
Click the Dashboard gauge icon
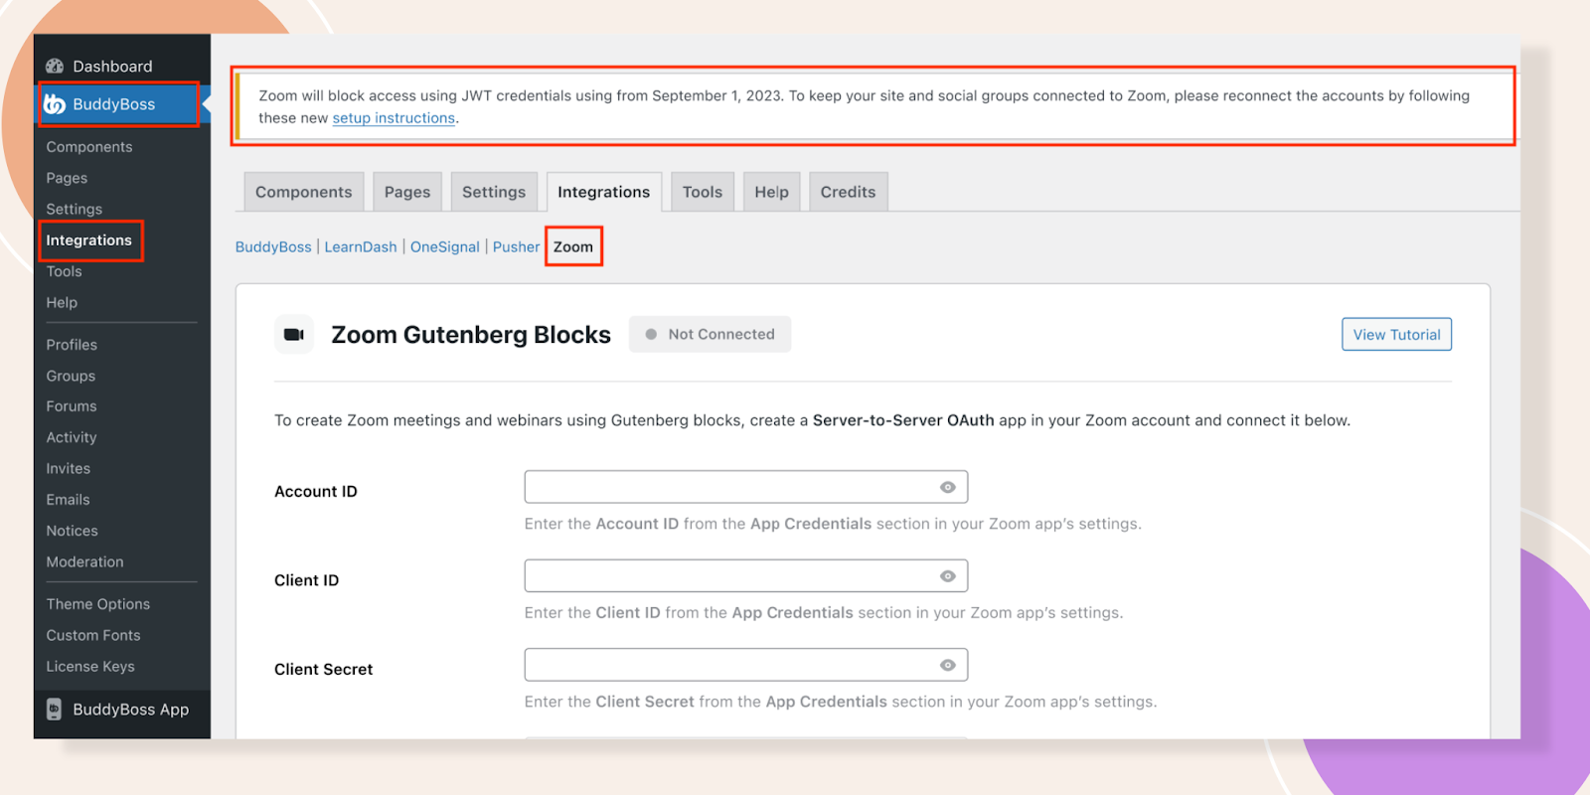click(55, 66)
